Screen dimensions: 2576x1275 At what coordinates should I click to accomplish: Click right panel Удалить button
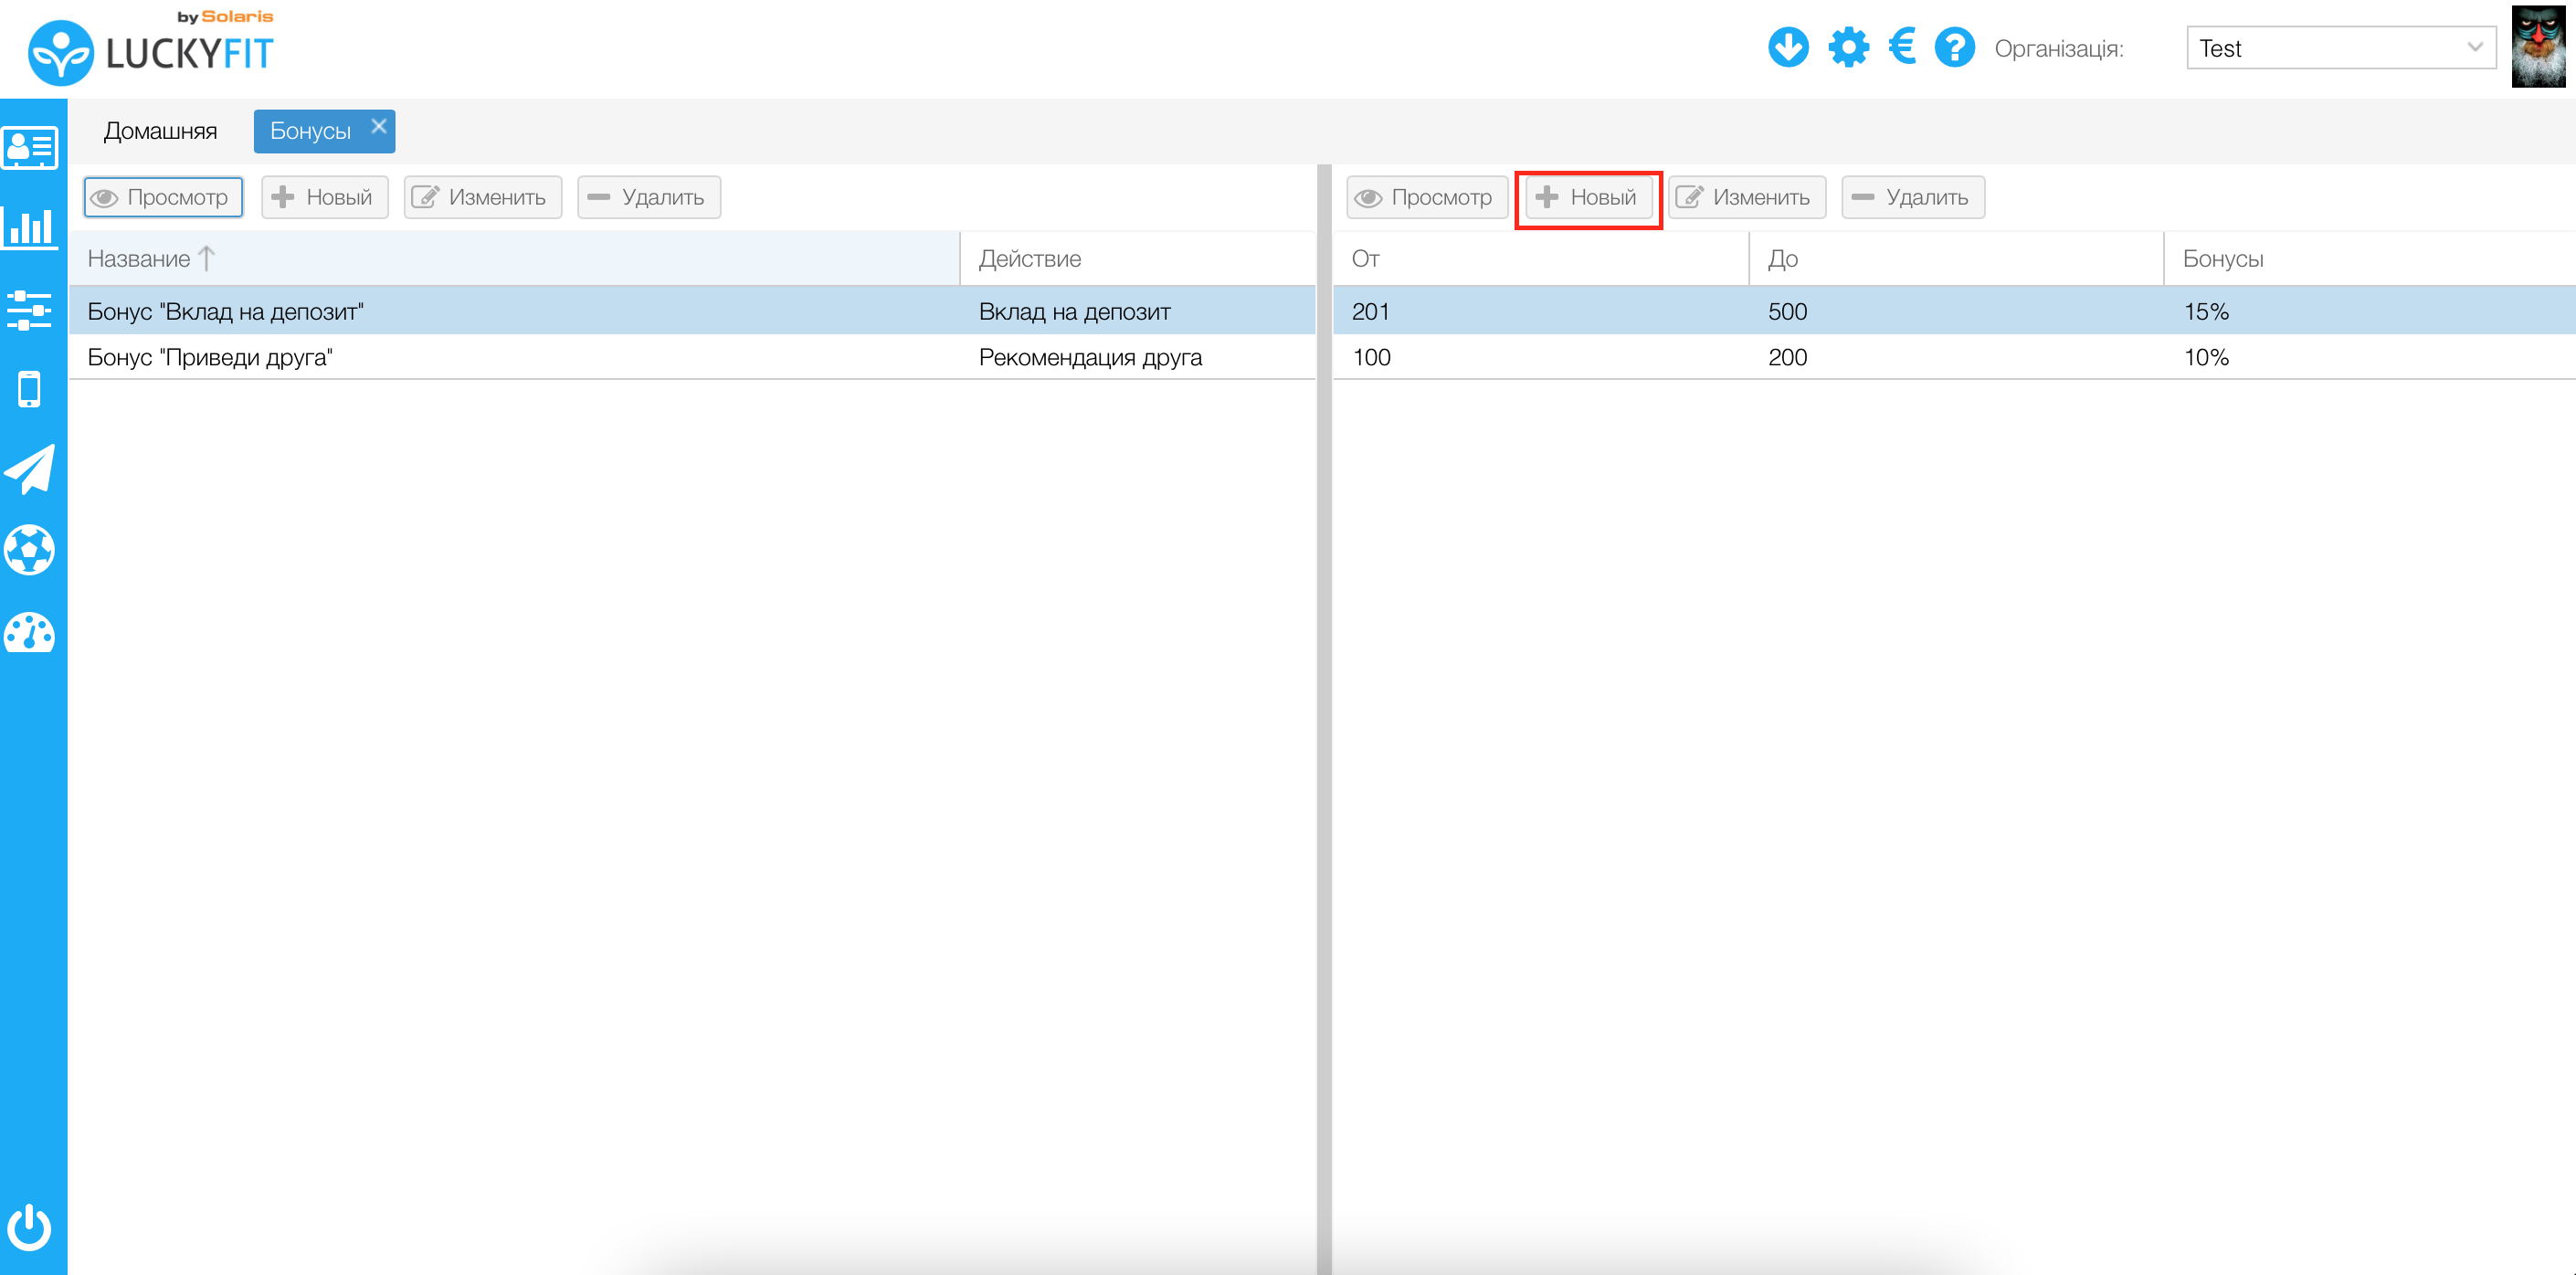[x=1912, y=197]
